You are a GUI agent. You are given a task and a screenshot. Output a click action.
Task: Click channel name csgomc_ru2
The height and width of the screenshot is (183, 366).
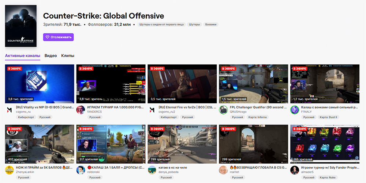[167, 112]
